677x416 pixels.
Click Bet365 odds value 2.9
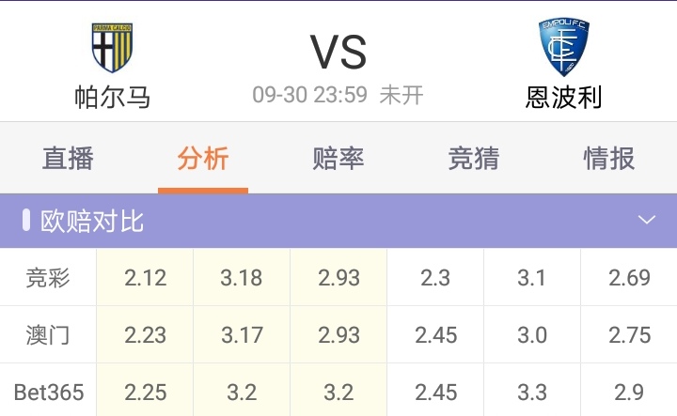point(629,392)
